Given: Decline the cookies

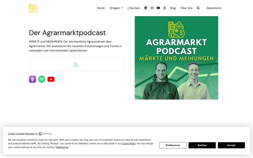Looking at the screenshot, I should pos(202,145).
